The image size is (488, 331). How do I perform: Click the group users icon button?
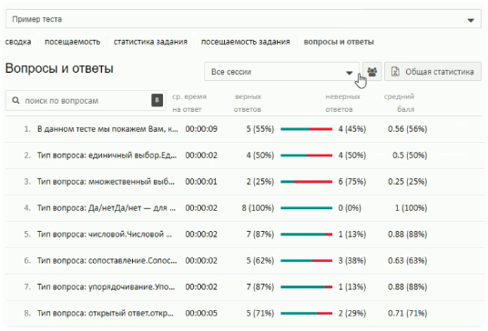[x=371, y=72]
